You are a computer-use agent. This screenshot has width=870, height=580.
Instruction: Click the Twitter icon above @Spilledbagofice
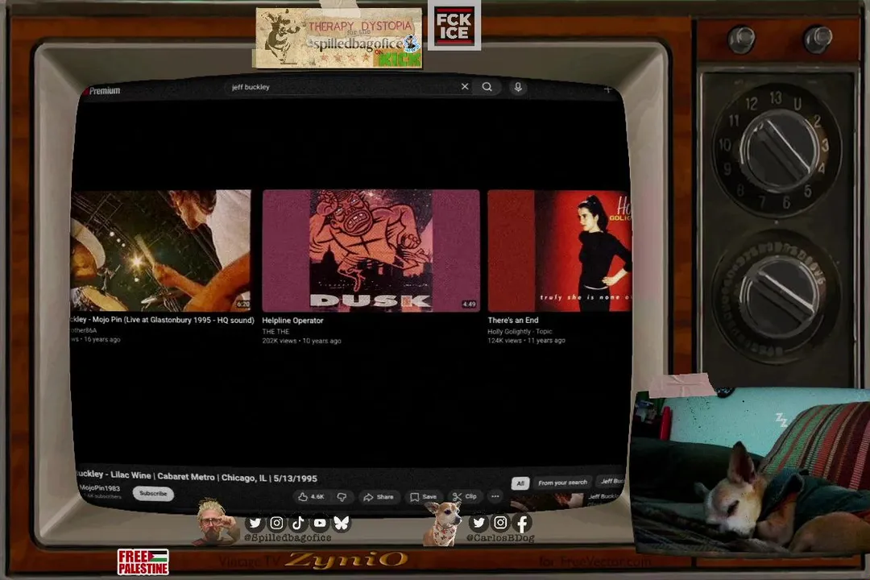(255, 523)
